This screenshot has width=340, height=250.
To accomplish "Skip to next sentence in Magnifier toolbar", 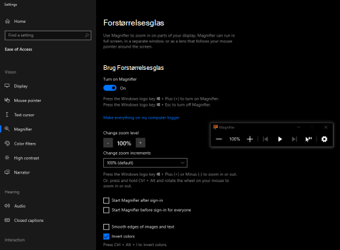I will [x=294, y=139].
